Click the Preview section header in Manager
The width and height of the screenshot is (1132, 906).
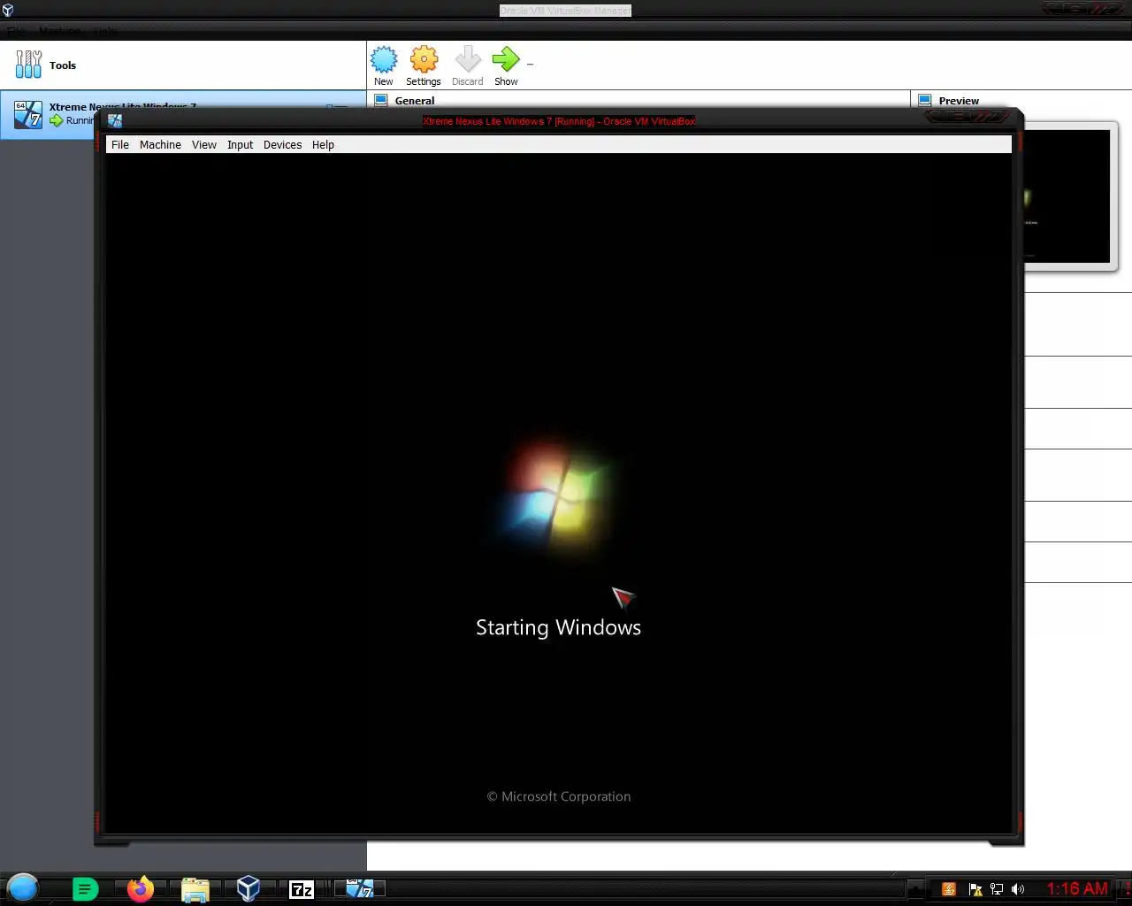(959, 101)
